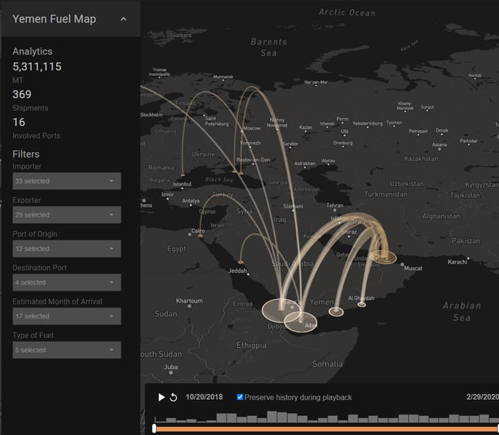Click the origin port marker below Istanbul
The image size is (499, 435).
(x=182, y=174)
